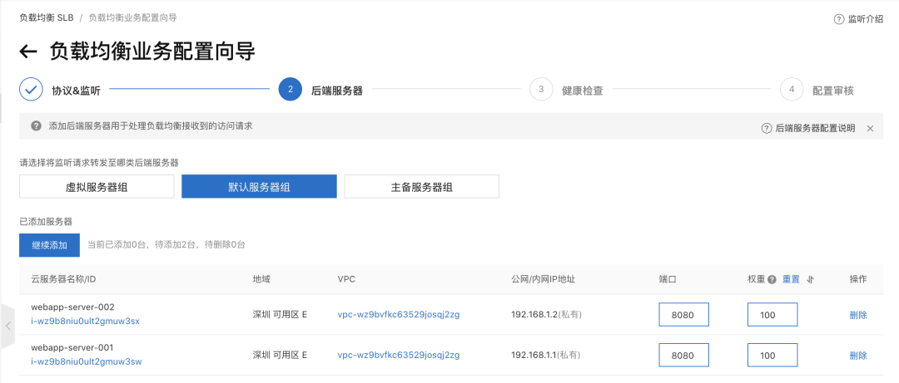Screen dimensions: 899x383
Task: Click the back arrow beside 负载均衡业务配置向导
Action: (x=28, y=52)
